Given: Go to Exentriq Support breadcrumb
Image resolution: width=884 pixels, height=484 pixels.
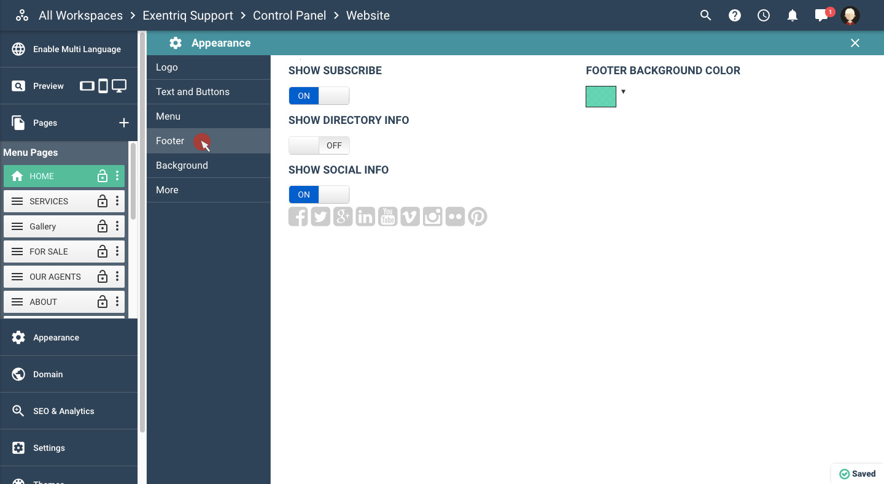Looking at the screenshot, I should click(188, 16).
